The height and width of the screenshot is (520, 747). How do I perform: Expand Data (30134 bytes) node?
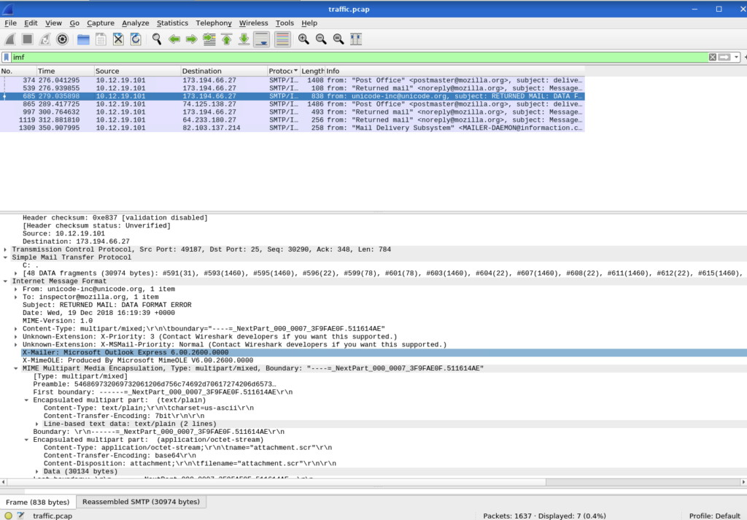click(x=36, y=471)
